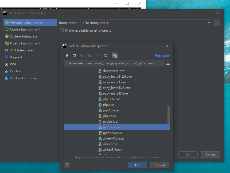Choose WSL in sidebar
This screenshot has width=230, height=173.
pos(30,64)
